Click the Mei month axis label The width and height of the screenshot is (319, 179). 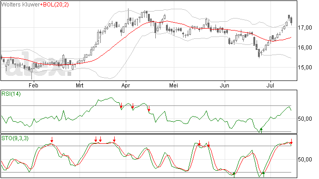[173, 85]
